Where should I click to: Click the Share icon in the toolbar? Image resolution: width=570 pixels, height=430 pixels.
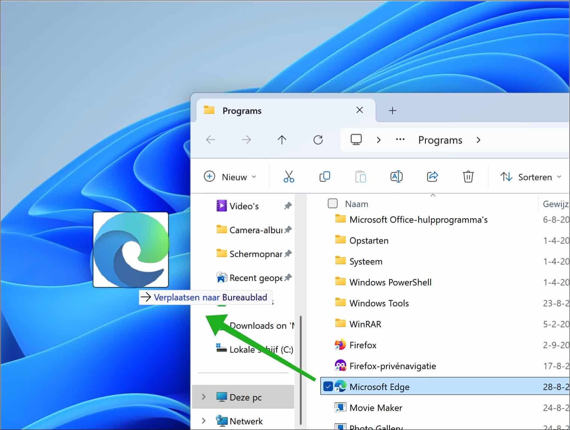pos(432,176)
